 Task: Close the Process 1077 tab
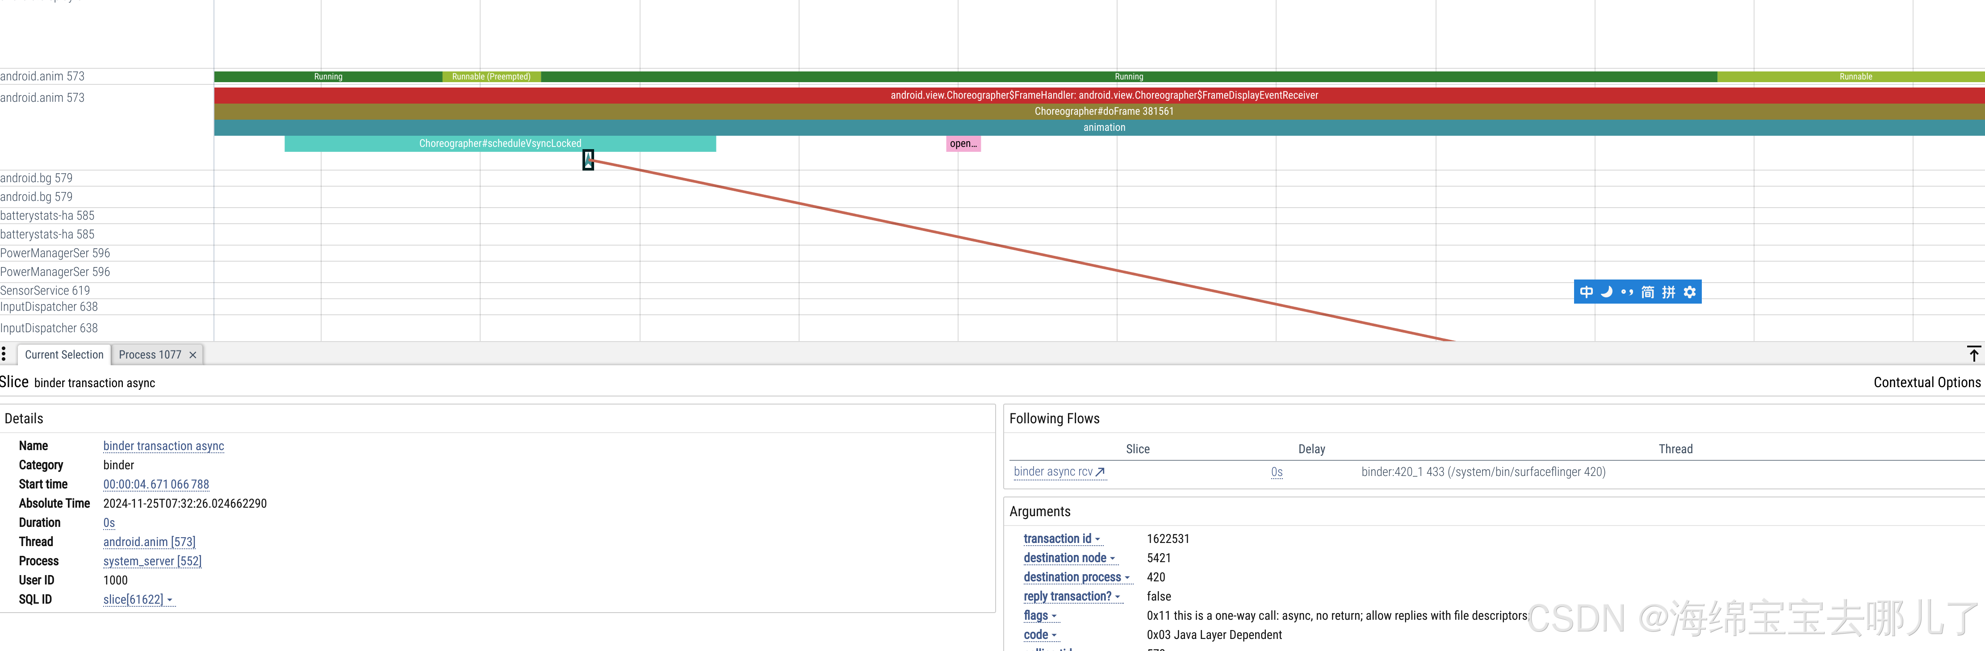coord(193,355)
